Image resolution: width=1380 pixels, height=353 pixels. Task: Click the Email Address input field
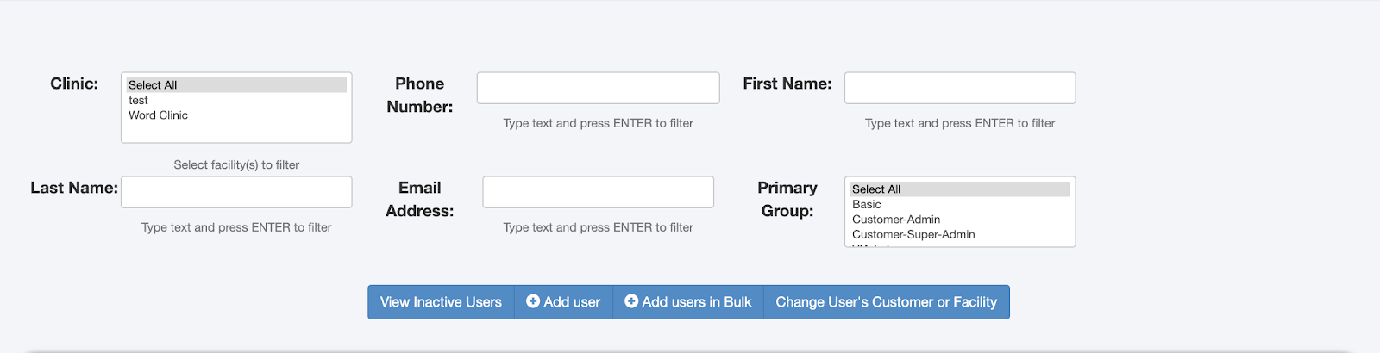[x=598, y=192]
